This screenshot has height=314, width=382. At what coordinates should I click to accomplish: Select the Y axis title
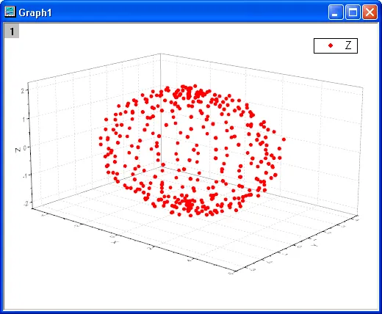pos(315,244)
